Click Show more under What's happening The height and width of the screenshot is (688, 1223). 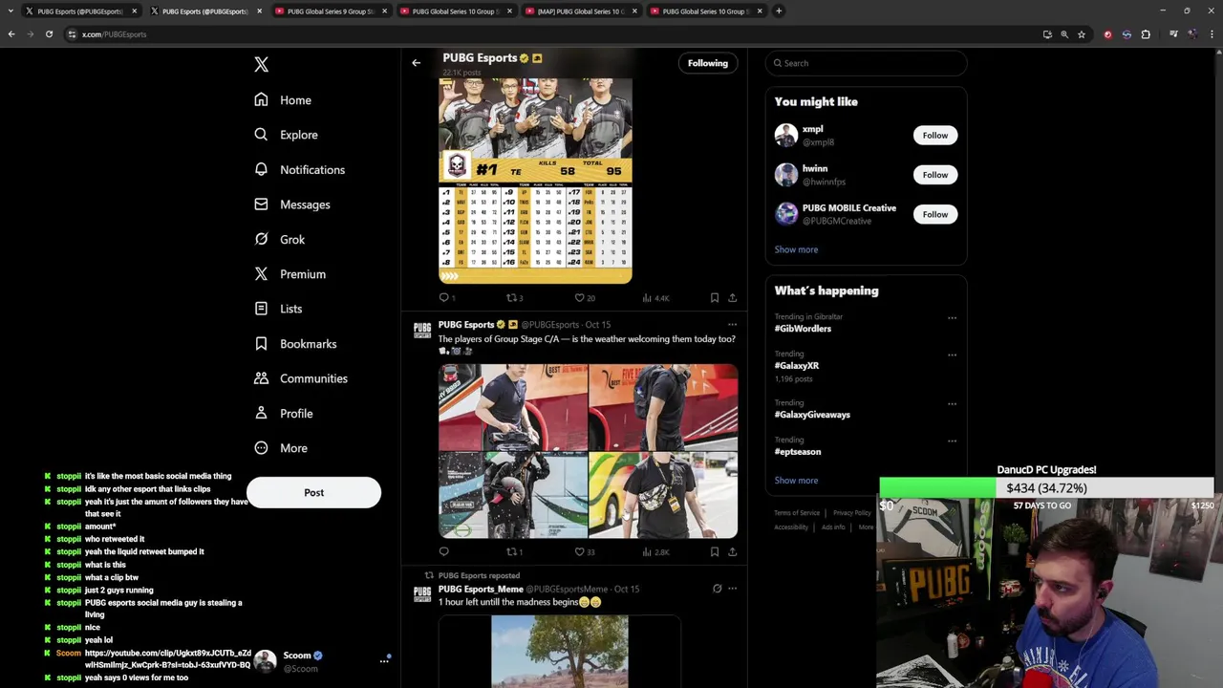pyautogui.click(x=796, y=481)
